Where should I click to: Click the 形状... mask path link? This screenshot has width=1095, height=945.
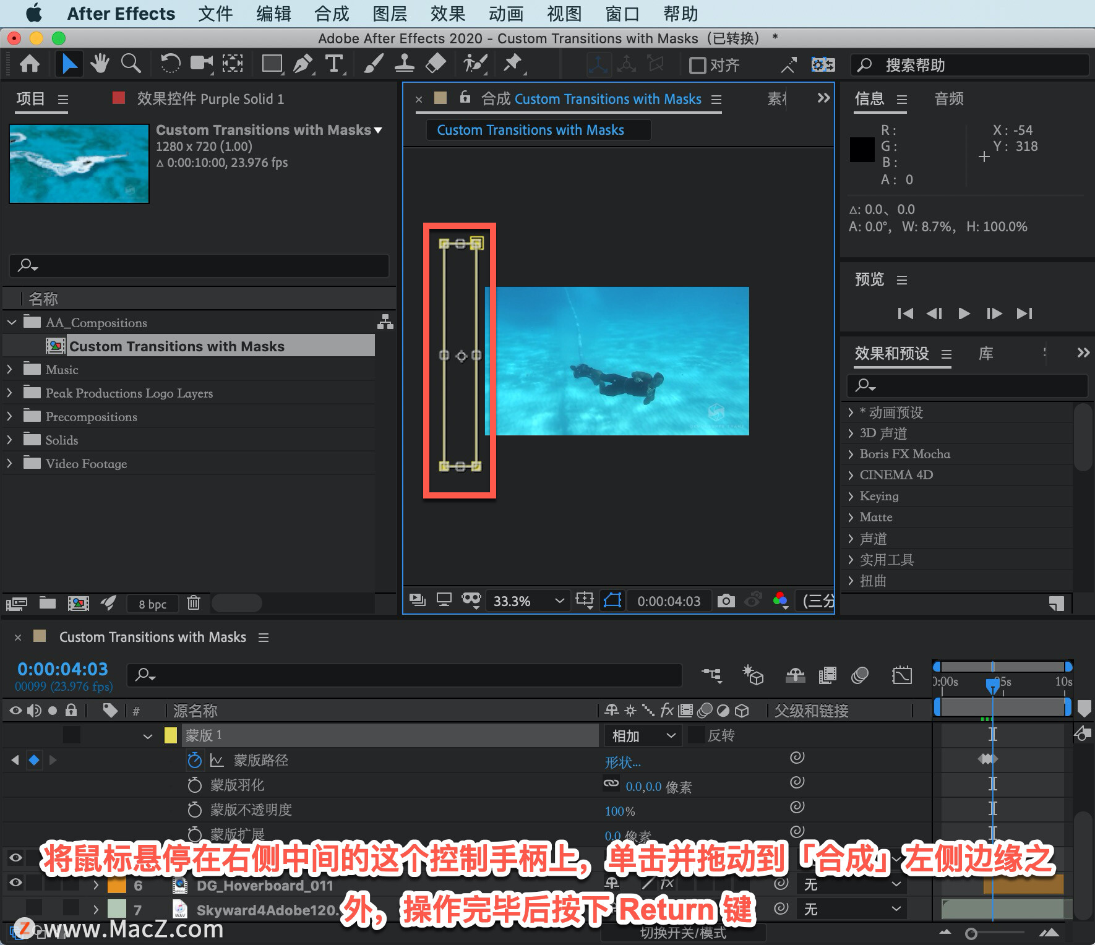tap(623, 763)
